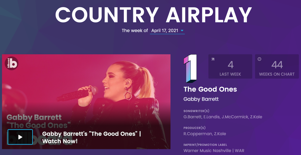301x155 pixels.
Task: Open the Gabby Barrett artist link
Action: point(201,99)
